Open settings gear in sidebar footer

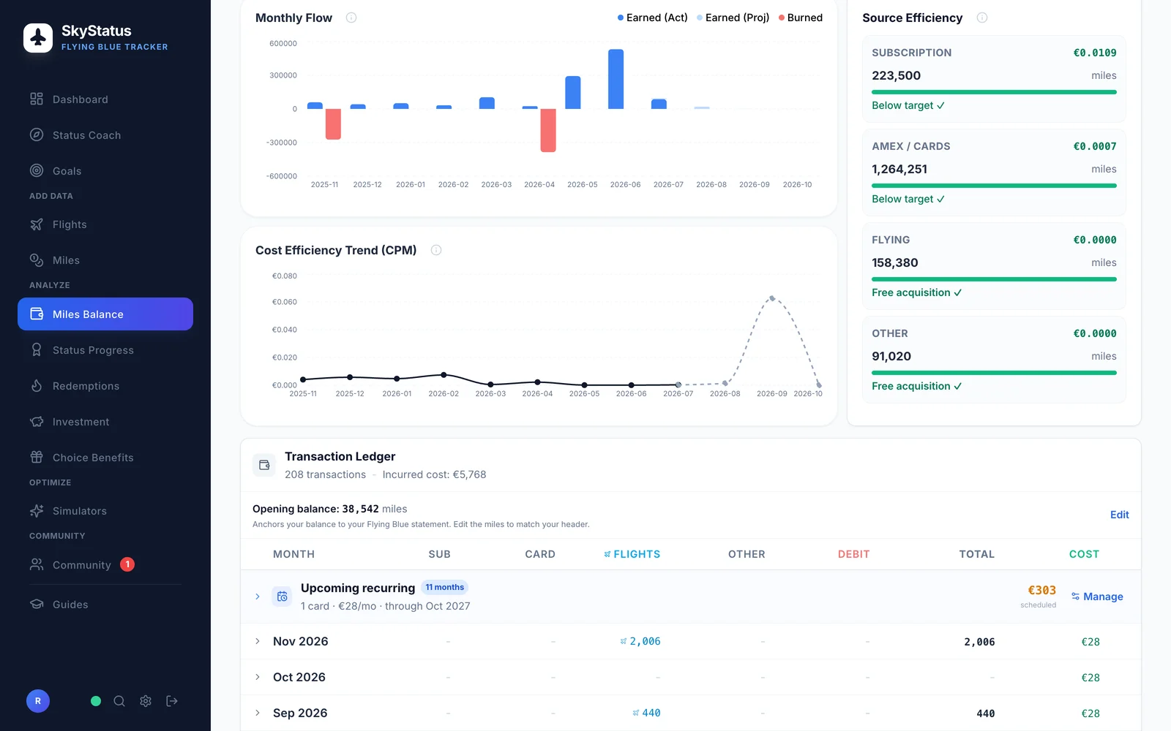(x=146, y=701)
